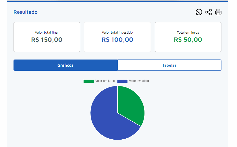
Task: Toggle the blue Valor investido legend swatch
Action: pyautogui.click(x=122, y=81)
